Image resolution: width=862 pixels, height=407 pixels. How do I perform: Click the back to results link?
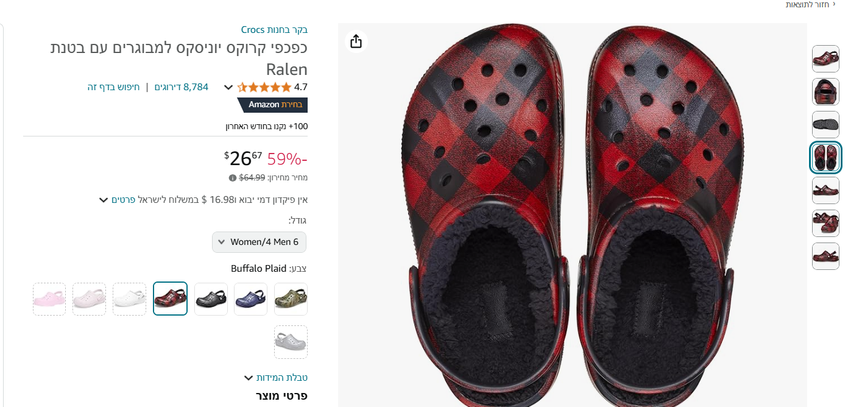(x=810, y=5)
